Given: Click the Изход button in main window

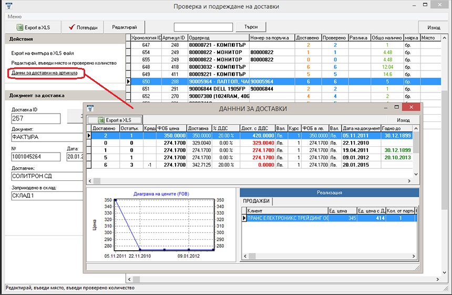Looking at the screenshot, I should point(434,27).
